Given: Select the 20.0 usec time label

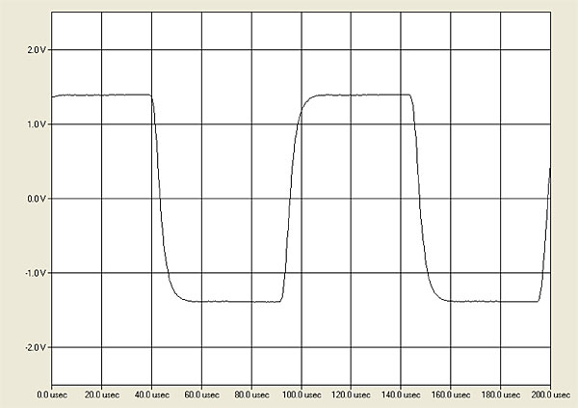Looking at the screenshot, I should 100,394.
